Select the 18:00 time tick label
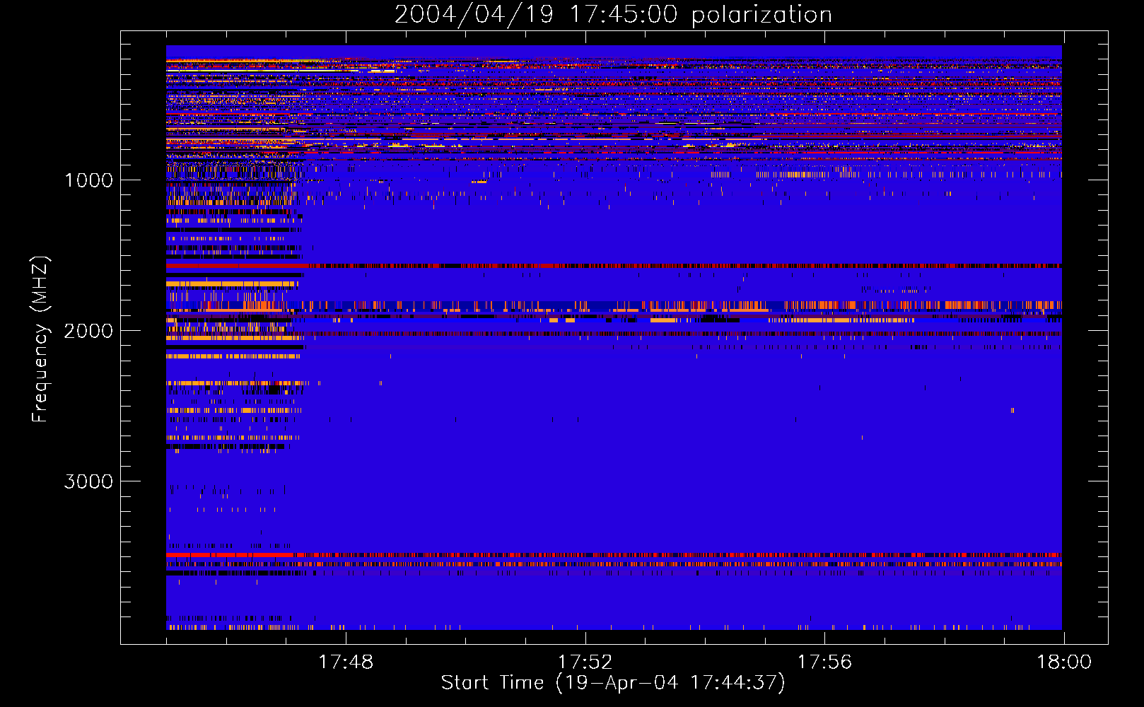The height and width of the screenshot is (707, 1144). coord(1063,662)
